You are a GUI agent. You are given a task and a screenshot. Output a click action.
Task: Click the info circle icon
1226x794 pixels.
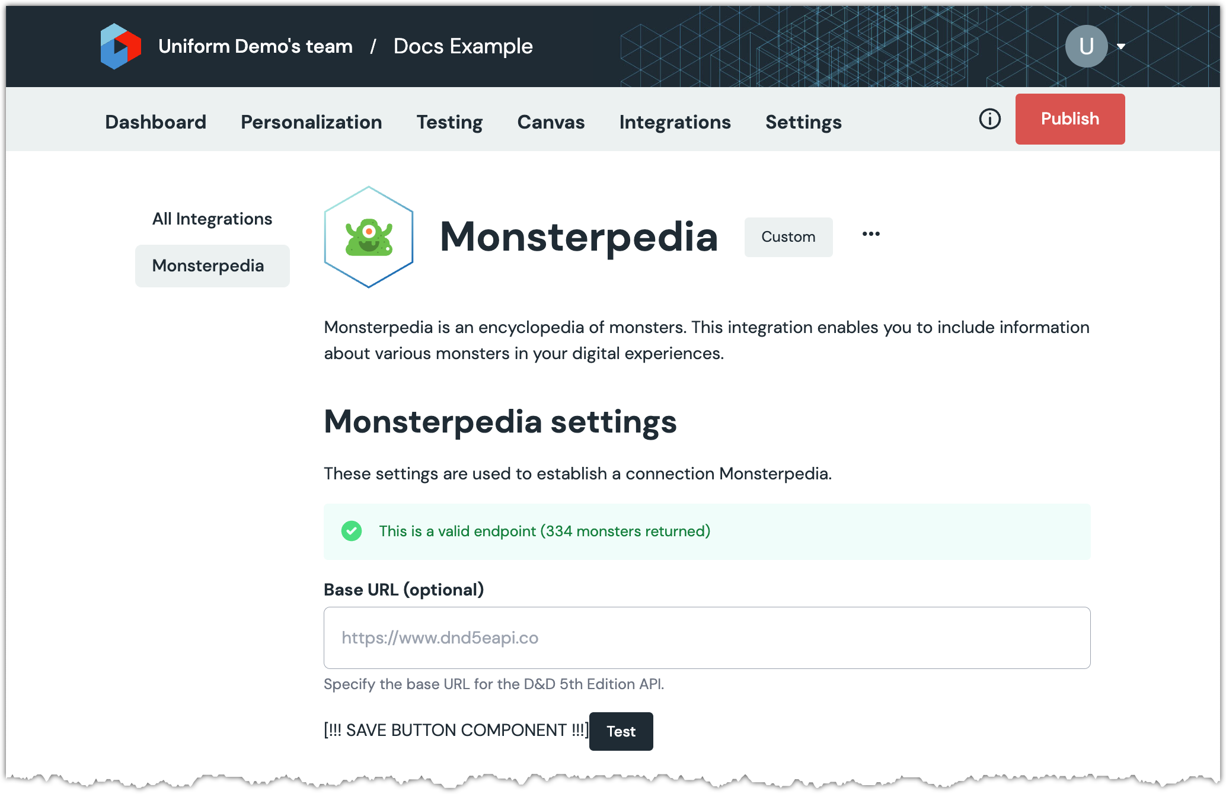click(x=989, y=119)
